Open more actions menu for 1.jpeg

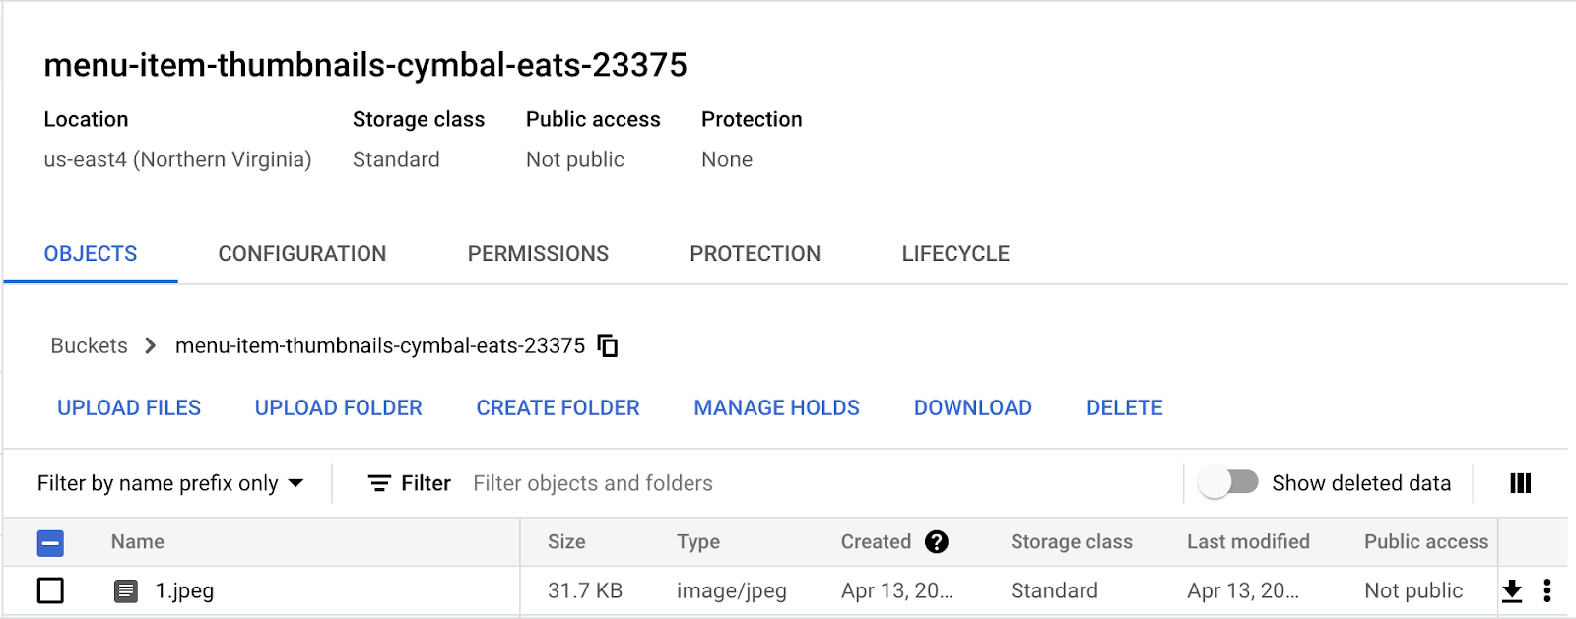(1546, 590)
